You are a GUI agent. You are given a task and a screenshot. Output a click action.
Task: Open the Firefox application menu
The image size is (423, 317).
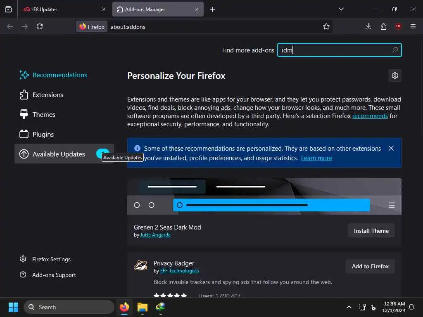[x=413, y=26]
